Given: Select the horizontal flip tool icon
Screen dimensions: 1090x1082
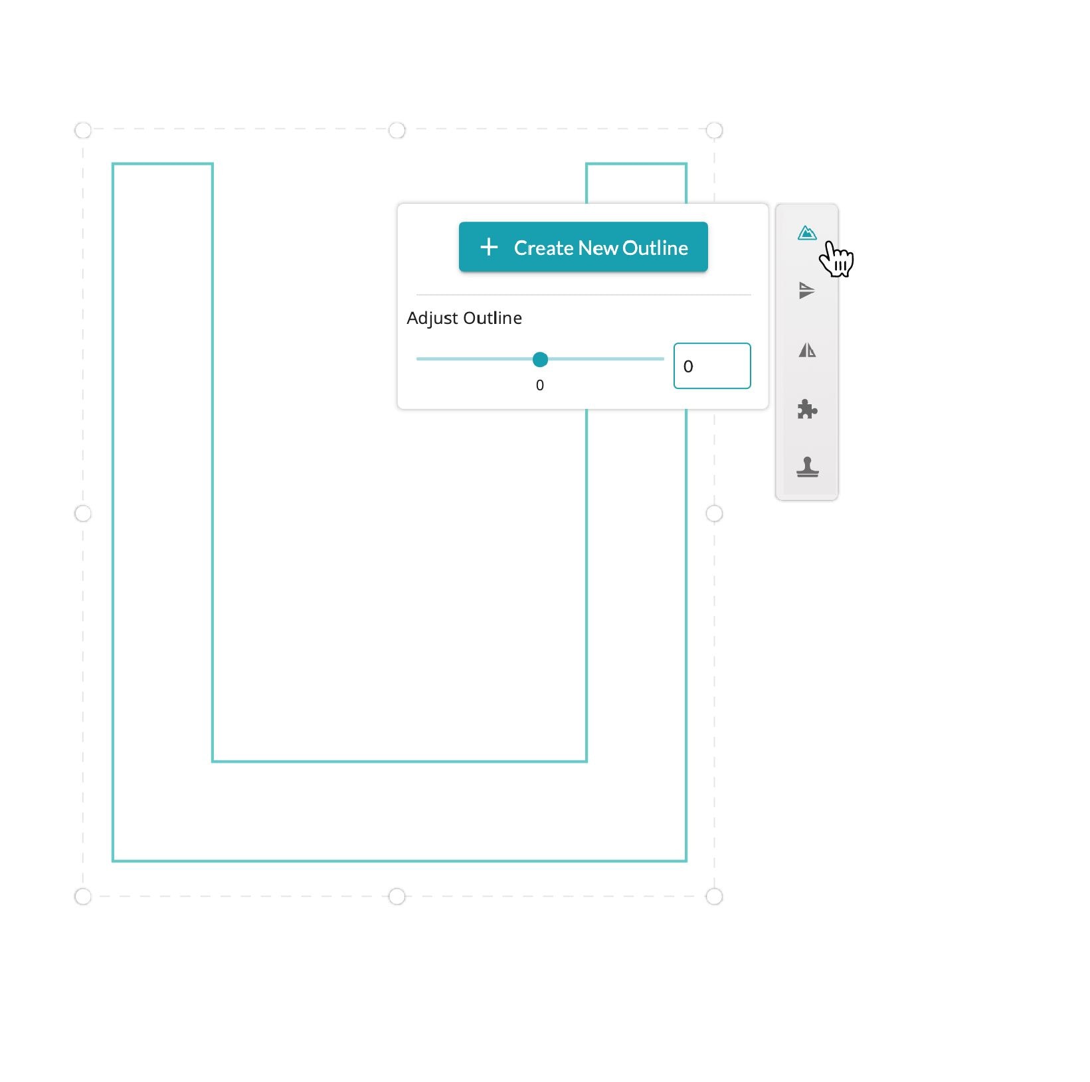Looking at the screenshot, I should (x=806, y=350).
